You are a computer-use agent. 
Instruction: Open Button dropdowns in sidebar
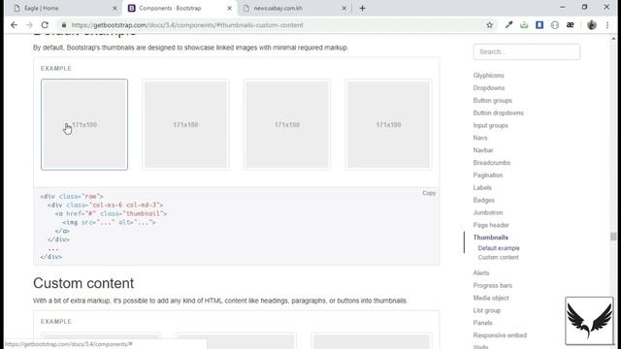[x=498, y=112]
